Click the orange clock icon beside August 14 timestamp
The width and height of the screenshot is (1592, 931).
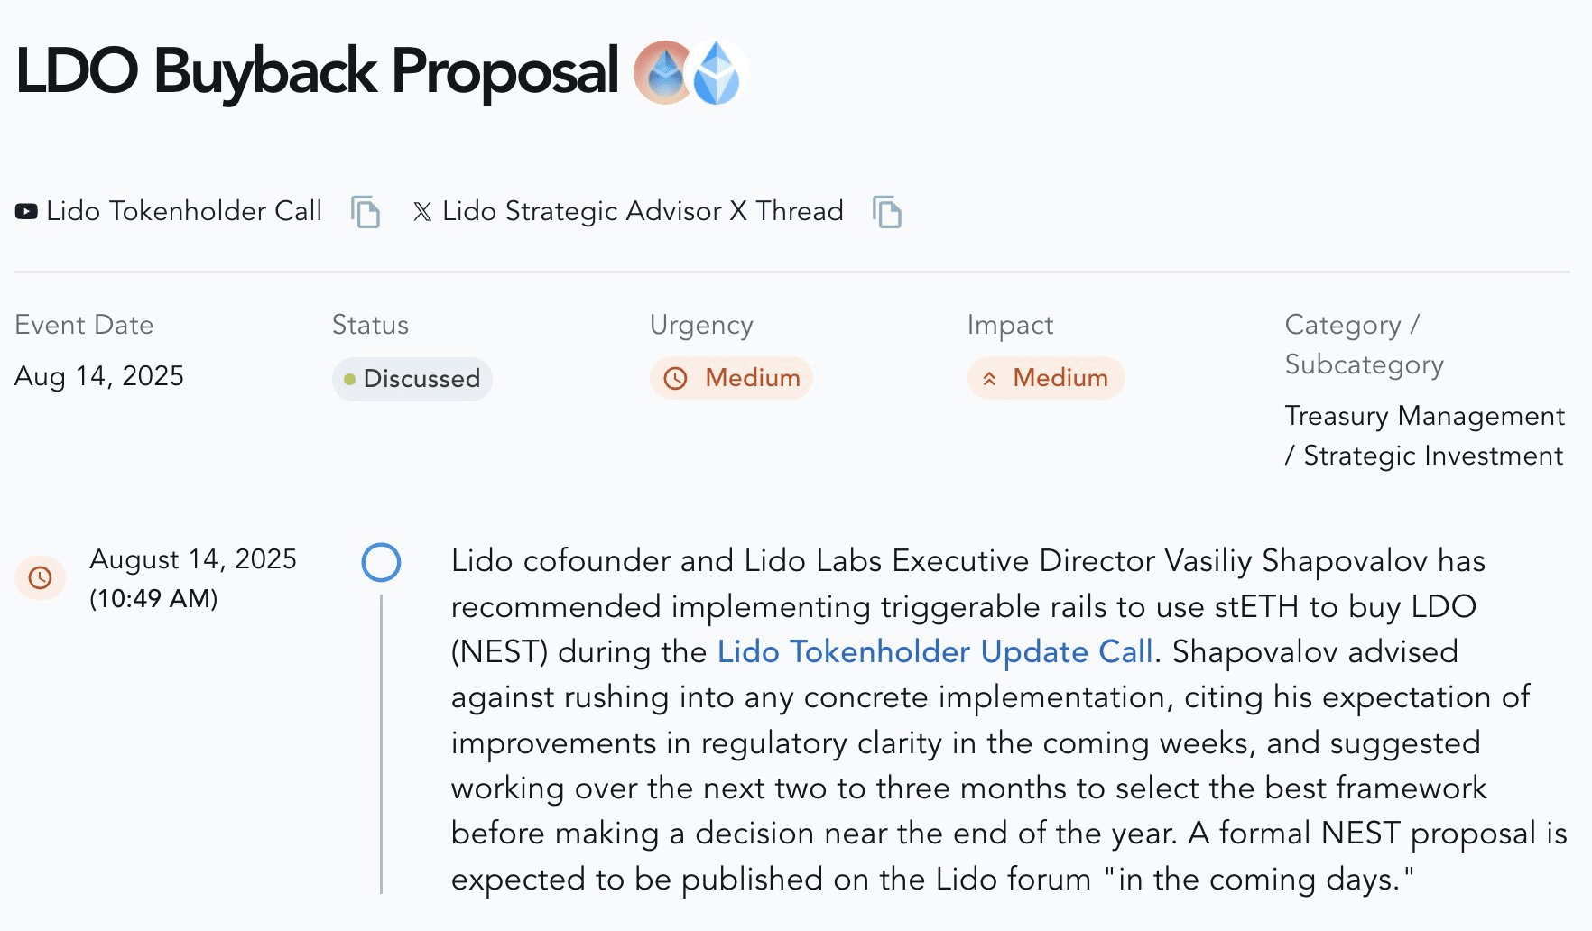(x=40, y=577)
